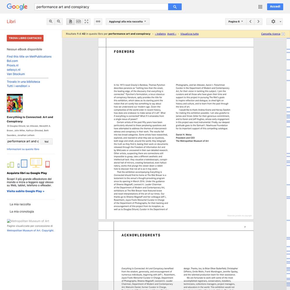Expand Tutti i venditori list
The height and width of the screenshot is (290, 290).
[x=18, y=86]
